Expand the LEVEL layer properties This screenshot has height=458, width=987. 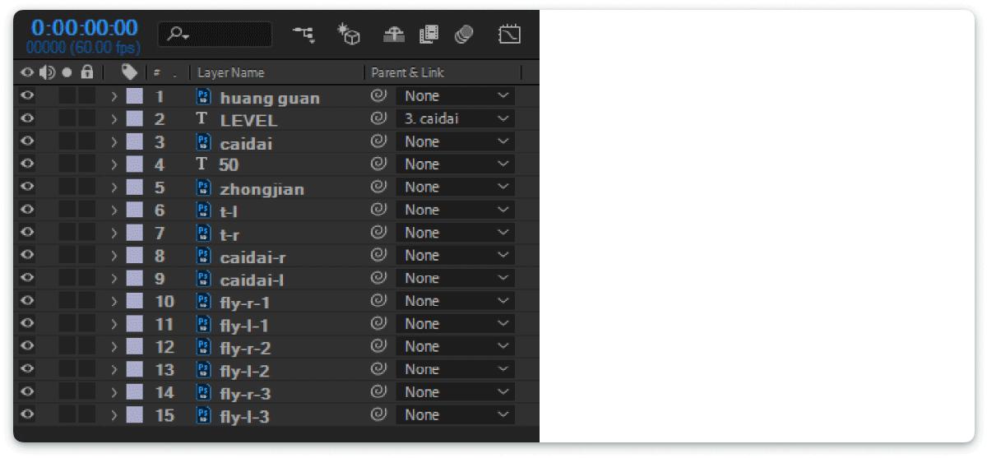click(x=114, y=119)
